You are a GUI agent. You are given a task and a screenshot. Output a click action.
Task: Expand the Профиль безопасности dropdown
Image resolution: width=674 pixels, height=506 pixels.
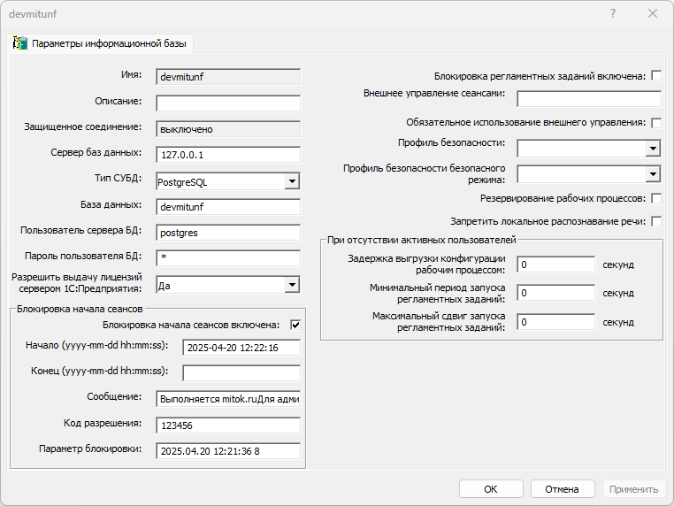[653, 149]
